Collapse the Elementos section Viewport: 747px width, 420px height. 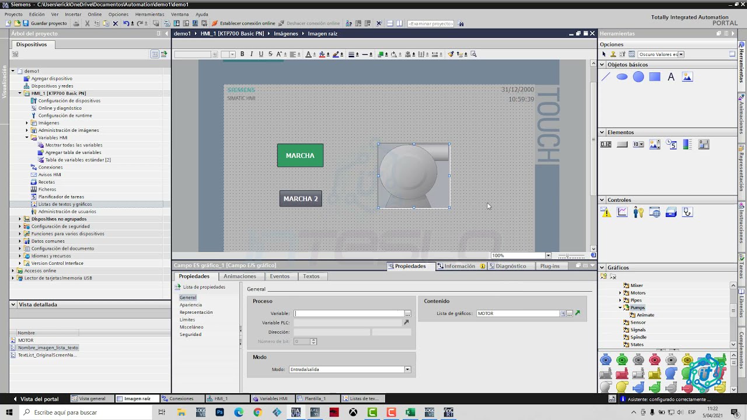pyautogui.click(x=602, y=132)
